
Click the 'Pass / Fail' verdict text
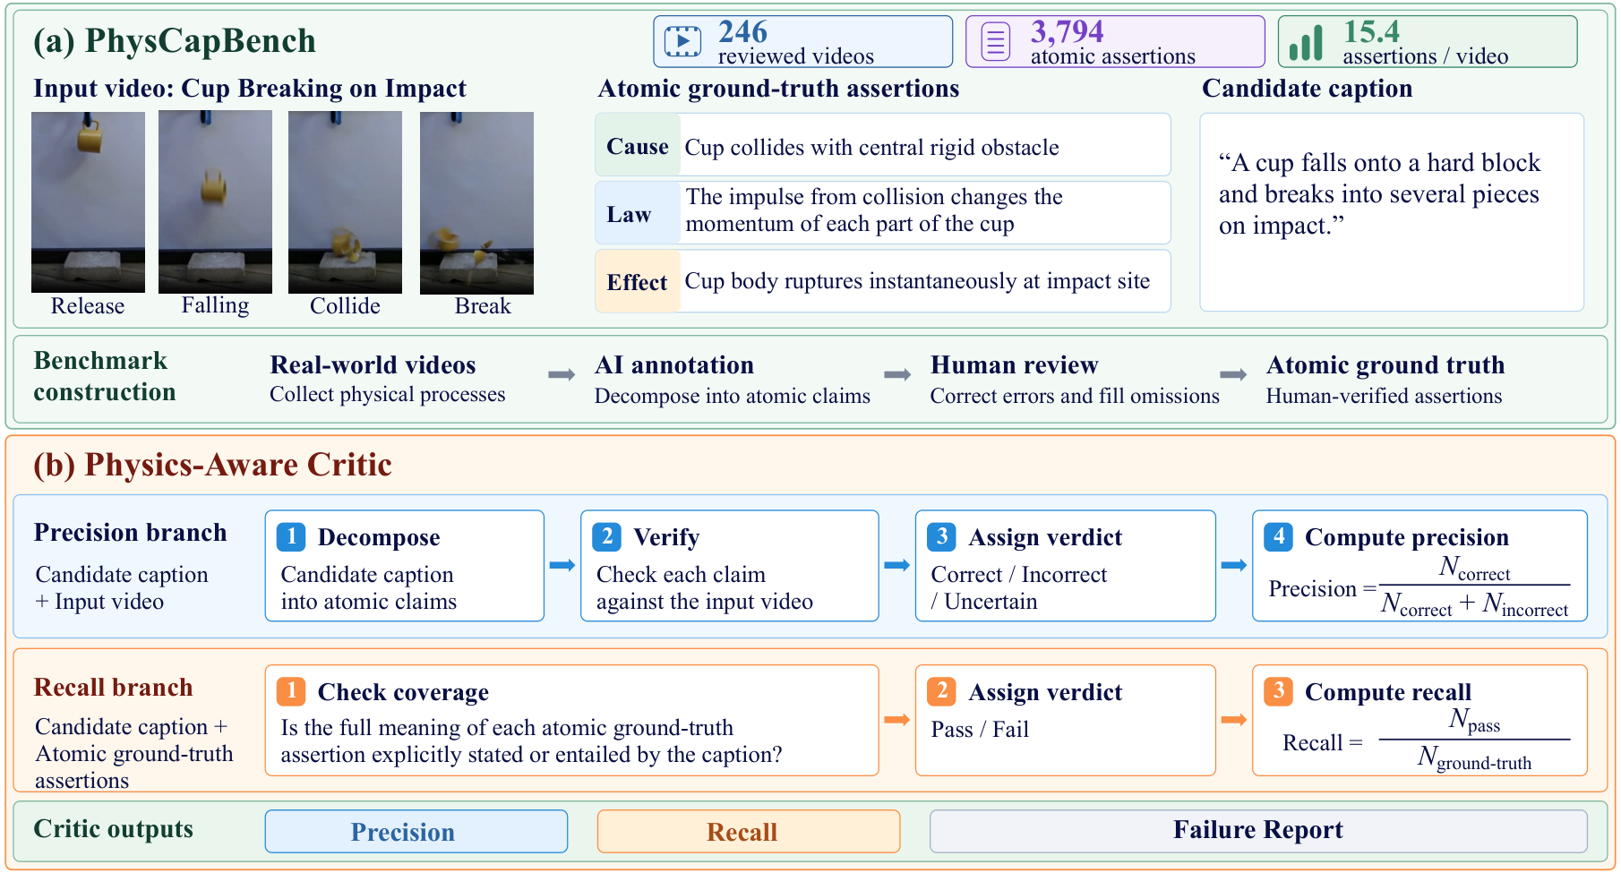(x=980, y=729)
